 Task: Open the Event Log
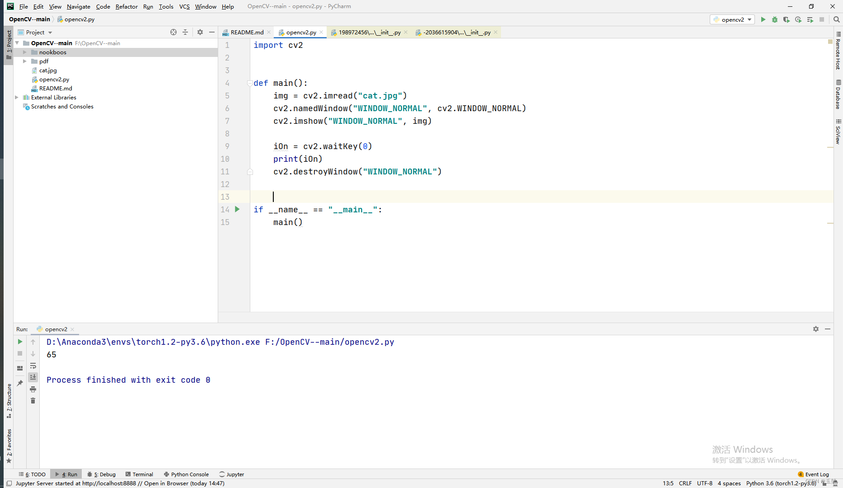pyautogui.click(x=814, y=474)
